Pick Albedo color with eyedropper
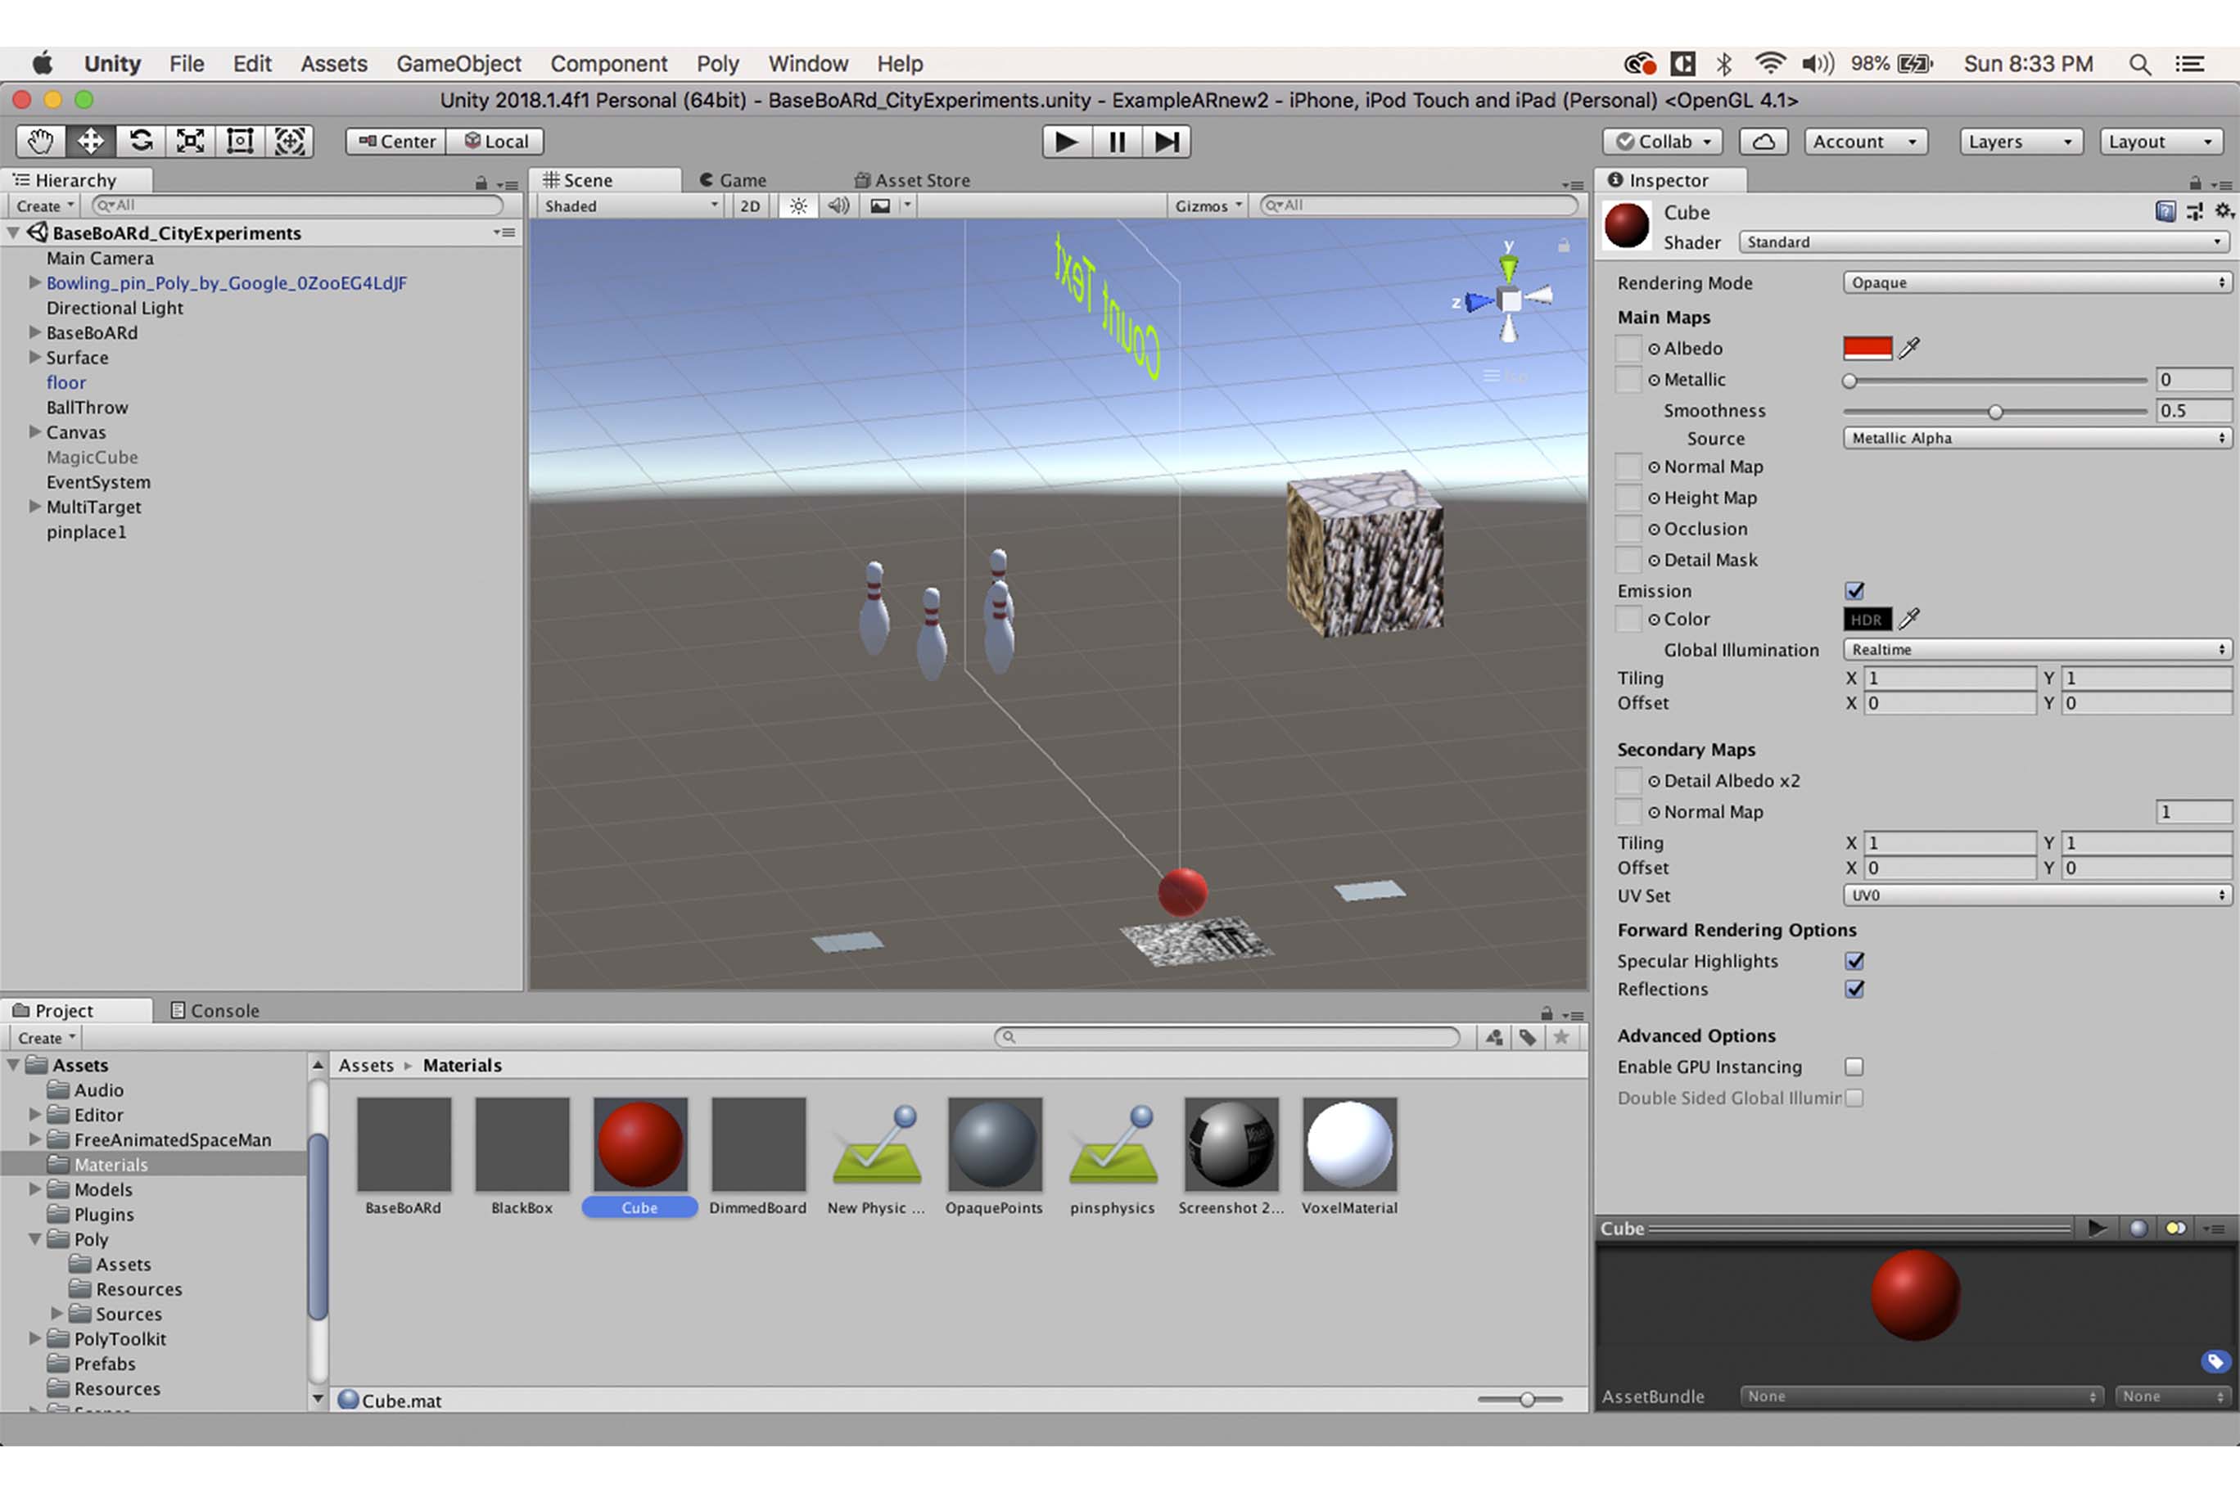Viewport: 2240px width, 1493px height. coord(1908,349)
